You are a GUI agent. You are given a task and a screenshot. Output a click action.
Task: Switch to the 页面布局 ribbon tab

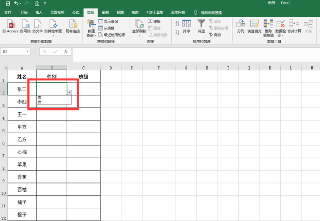(x=57, y=12)
